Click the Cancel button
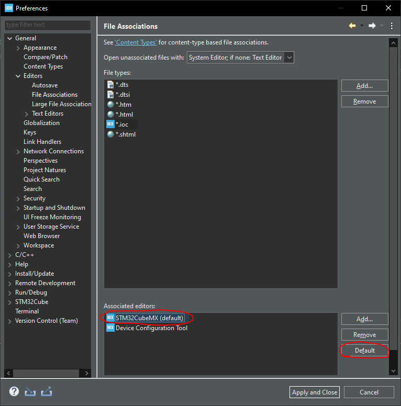Image resolution: width=401 pixels, height=406 pixels. [369, 392]
